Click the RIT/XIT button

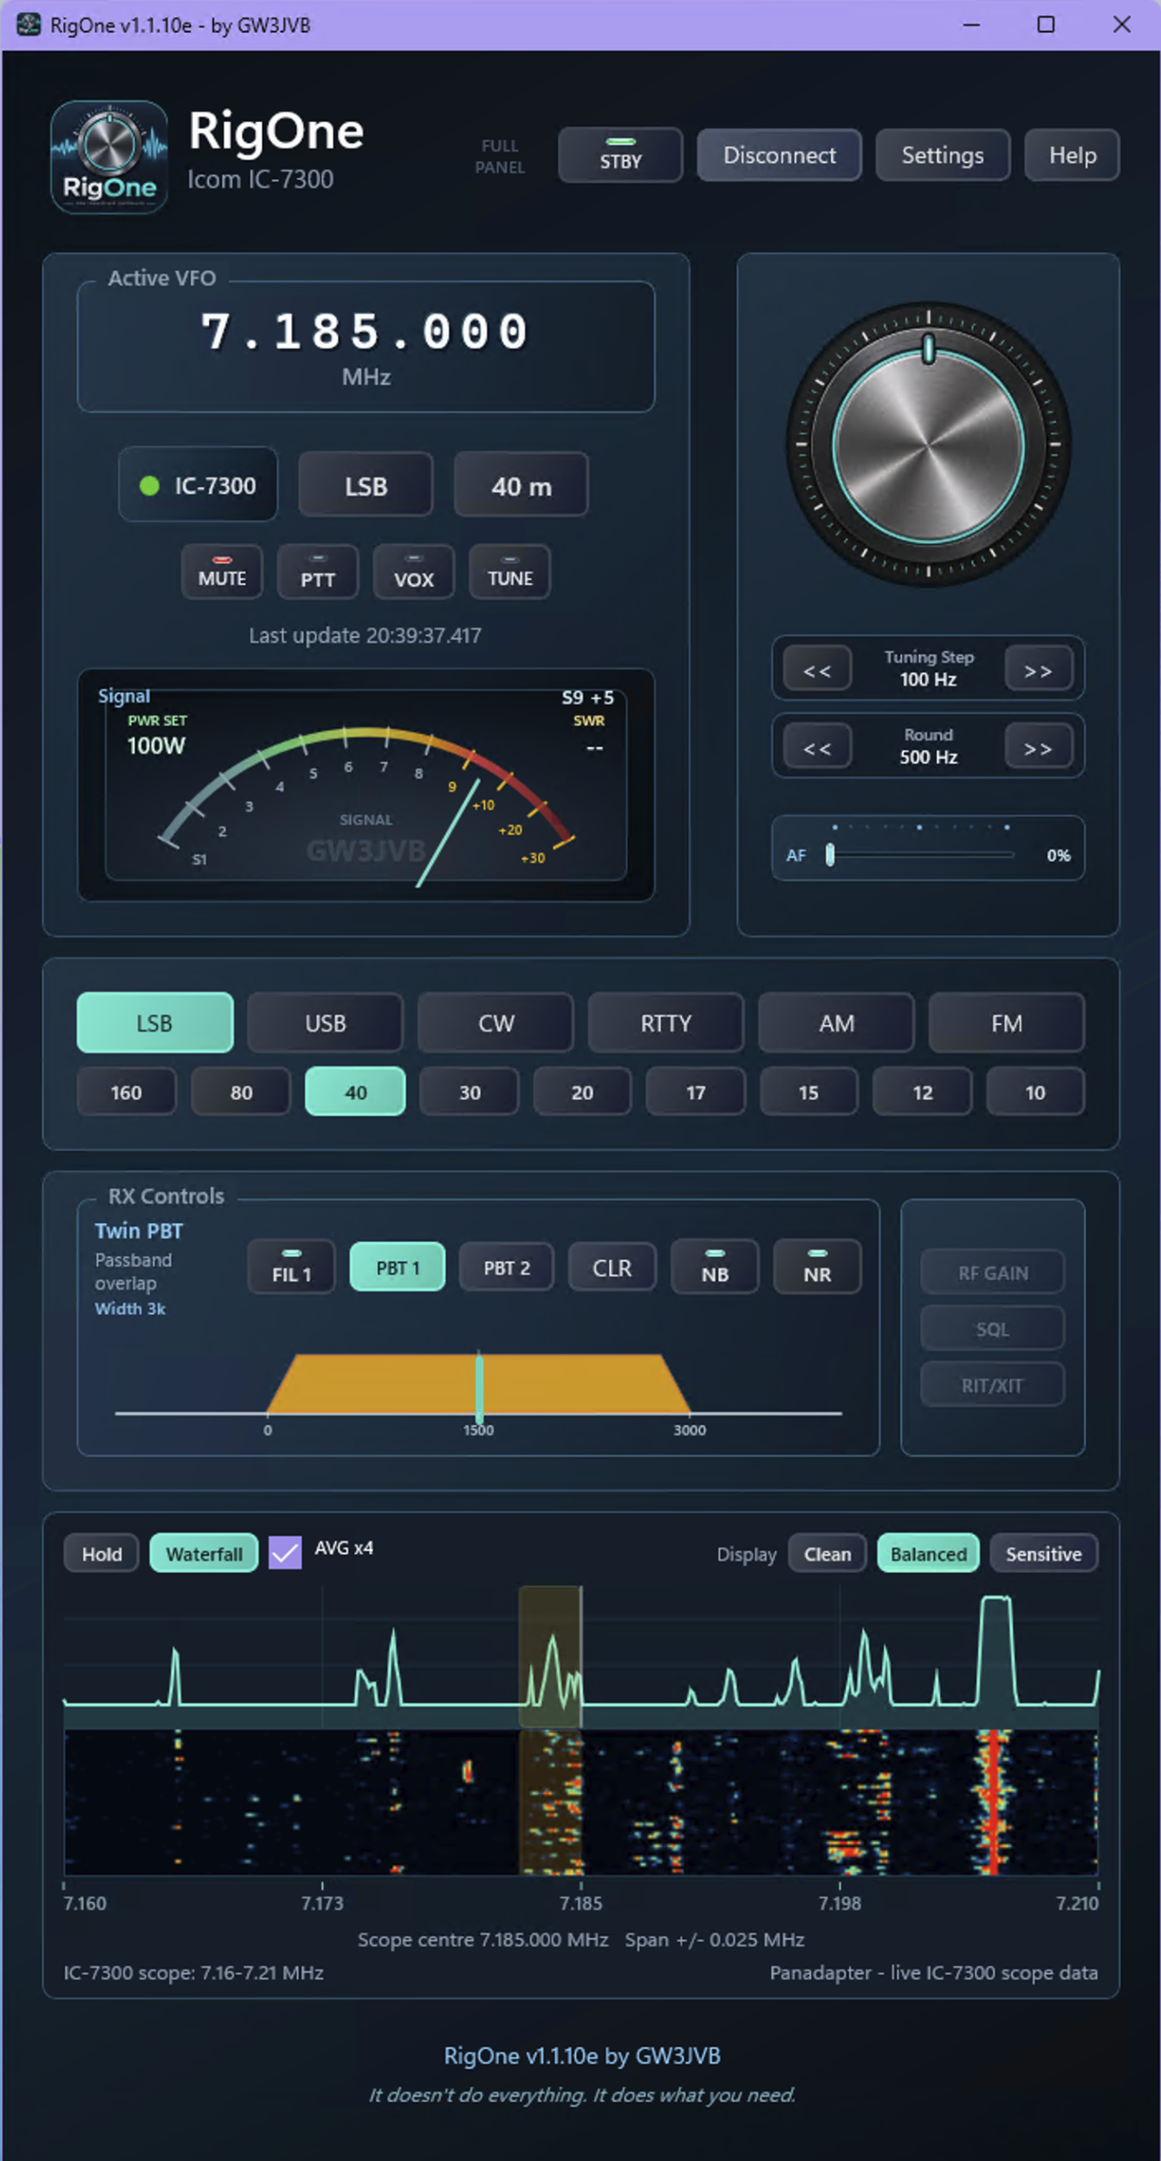pos(993,1385)
